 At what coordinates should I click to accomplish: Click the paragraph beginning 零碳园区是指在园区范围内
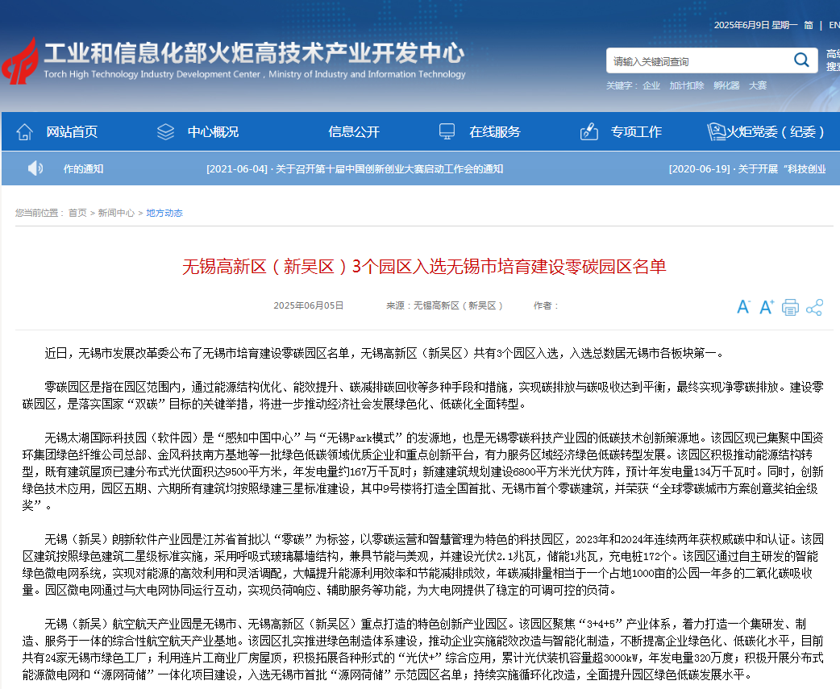tap(422, 396)
